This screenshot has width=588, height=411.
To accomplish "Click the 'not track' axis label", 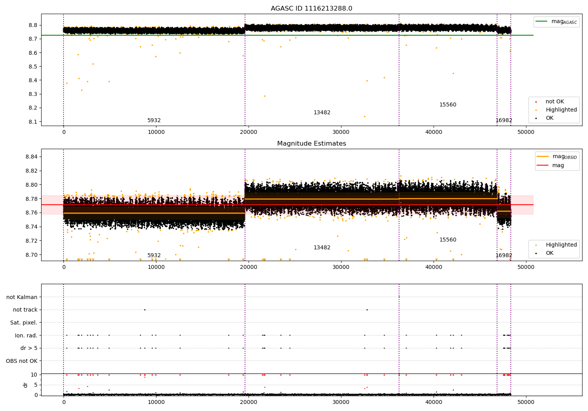I will pos(25,310).
